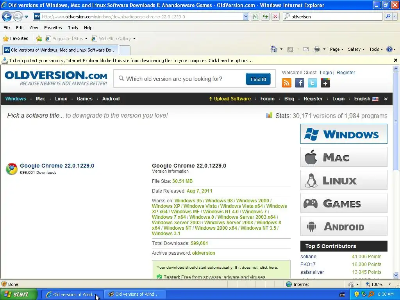Close the security information bar

(x=395, y=60)
